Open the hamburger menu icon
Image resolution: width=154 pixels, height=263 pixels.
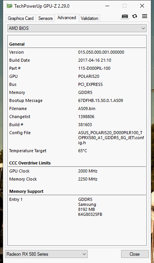tap(144, 16)
